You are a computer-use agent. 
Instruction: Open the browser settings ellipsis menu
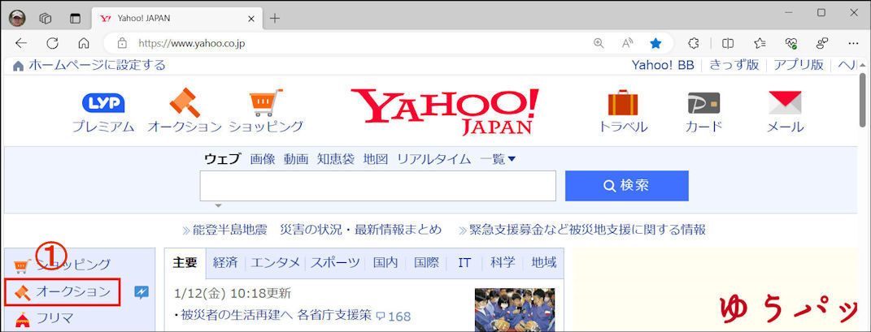coord(853,43)
